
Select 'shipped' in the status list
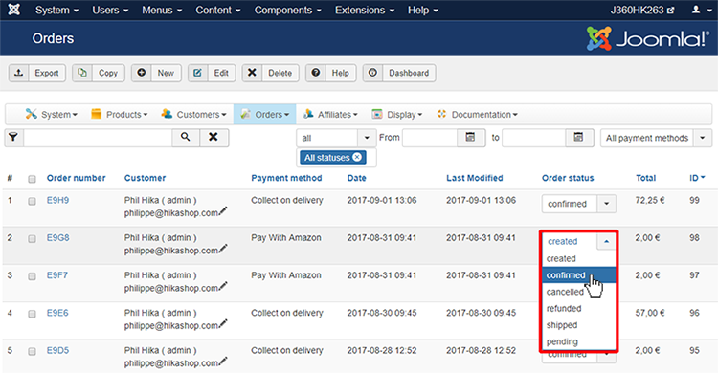point(579,325)
